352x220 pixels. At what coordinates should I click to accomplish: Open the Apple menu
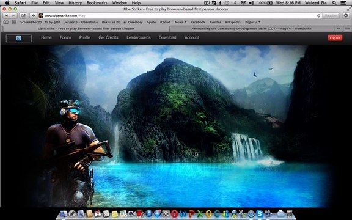7,3
